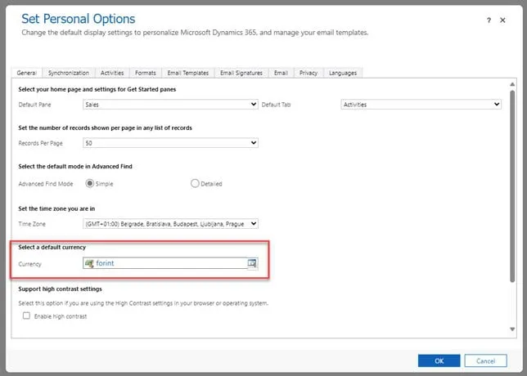Click the scroll down arrow
Screen dimensions: 527x376
coord(512,329)
